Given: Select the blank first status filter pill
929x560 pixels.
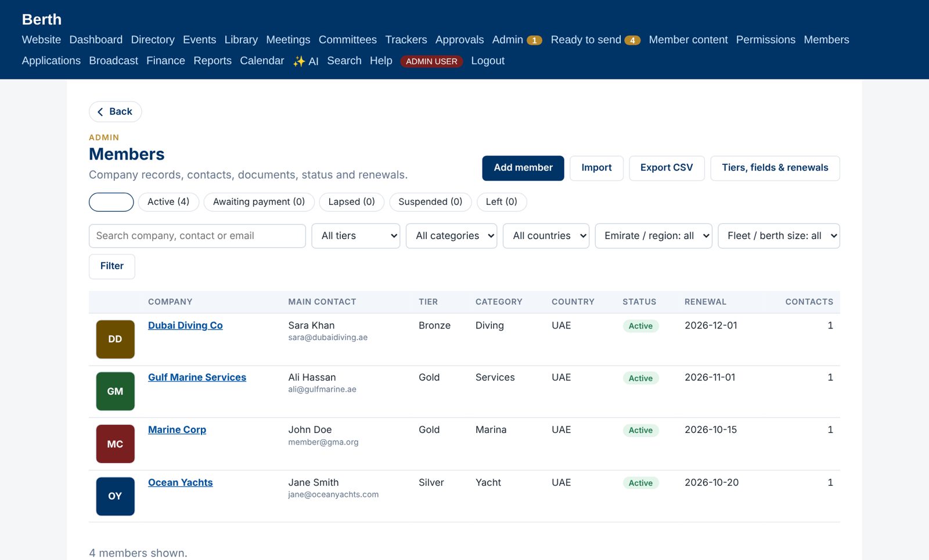Looking at the screenshot, I should point(111,202).
